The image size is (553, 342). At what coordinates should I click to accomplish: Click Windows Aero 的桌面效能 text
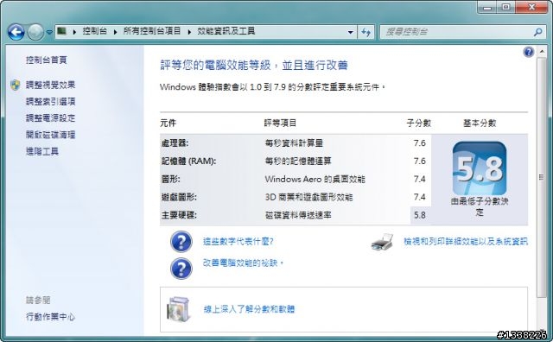pyautogui.click(x=315, y=179)
